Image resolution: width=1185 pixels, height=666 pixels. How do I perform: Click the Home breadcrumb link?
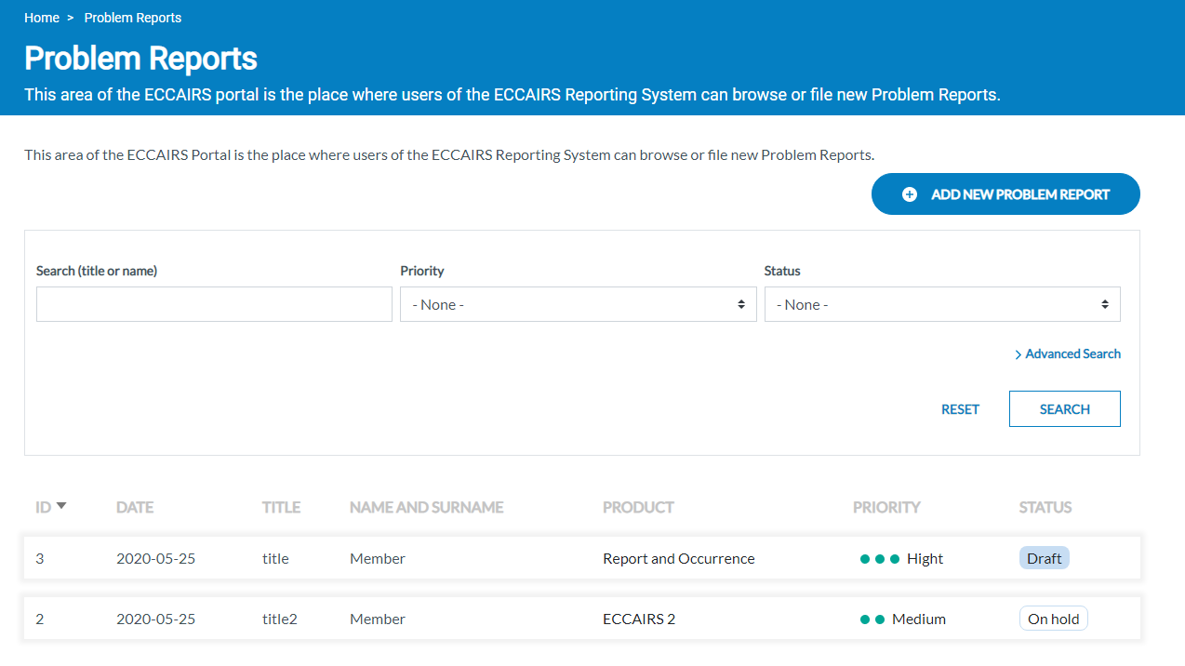(42, 18)
